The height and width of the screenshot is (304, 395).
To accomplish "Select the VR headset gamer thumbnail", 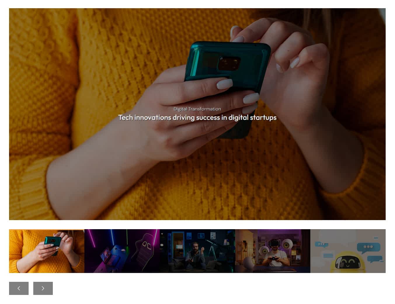I will click(x=273, y=251).
